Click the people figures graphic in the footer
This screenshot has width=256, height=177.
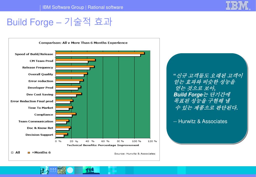pyautogui.click(x=53, y=170)
